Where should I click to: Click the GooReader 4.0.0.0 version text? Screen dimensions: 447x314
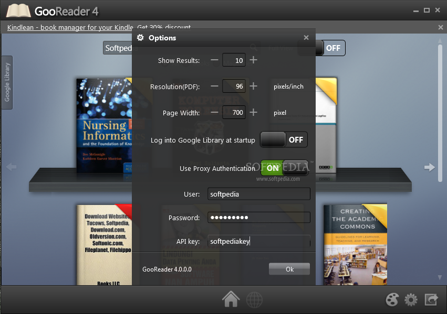pos(167,269)
